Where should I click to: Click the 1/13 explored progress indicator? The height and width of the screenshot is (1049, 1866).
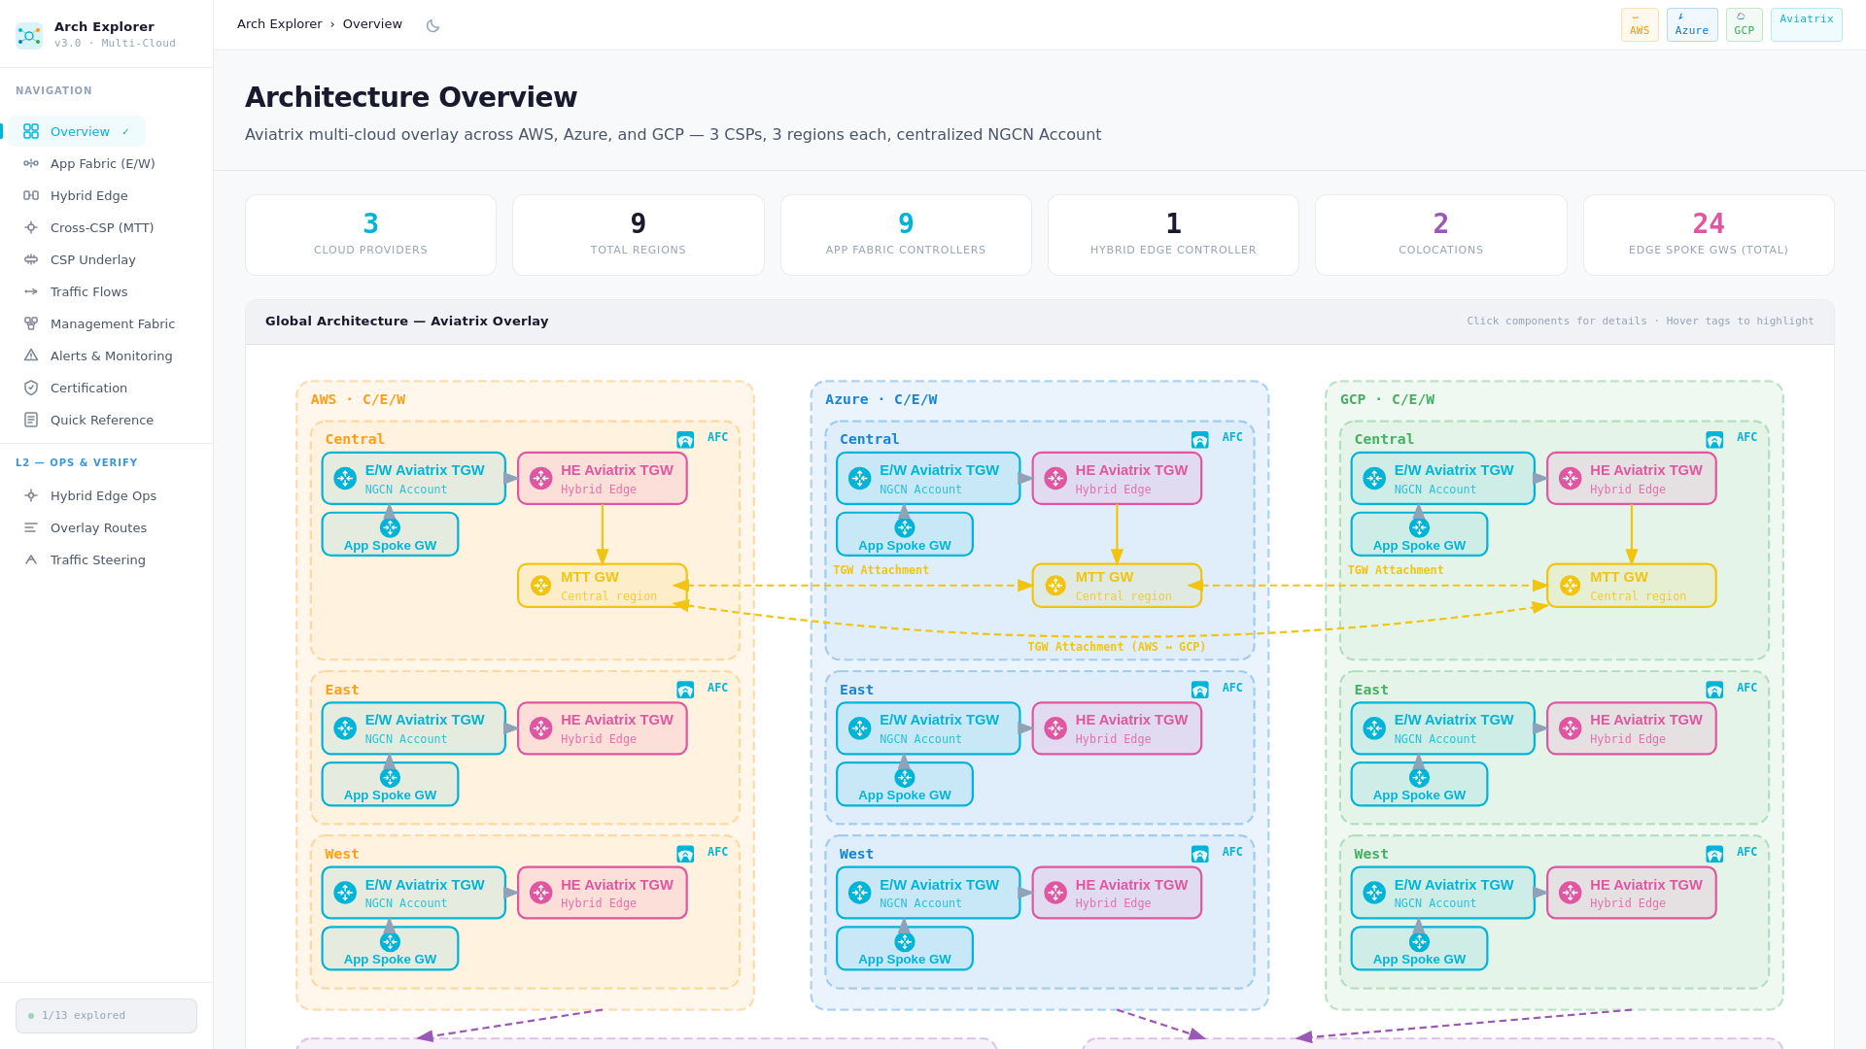click(x=106, y=1016)
